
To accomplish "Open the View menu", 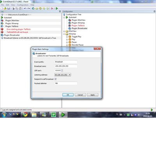I will tap(13, 5).
